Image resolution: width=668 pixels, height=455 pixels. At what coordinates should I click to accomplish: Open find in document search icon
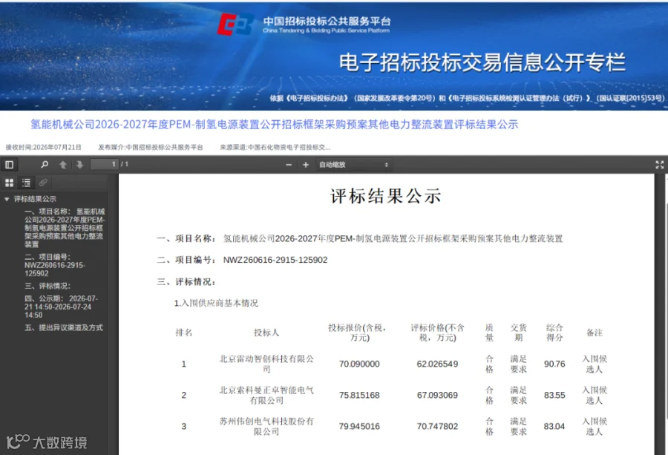click(x=45, y=165)
